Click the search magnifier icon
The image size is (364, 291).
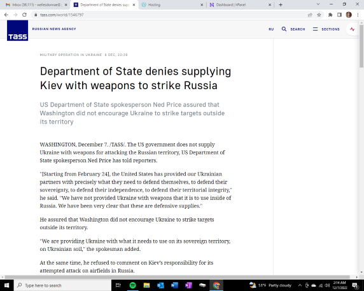(x=284, y=29)
